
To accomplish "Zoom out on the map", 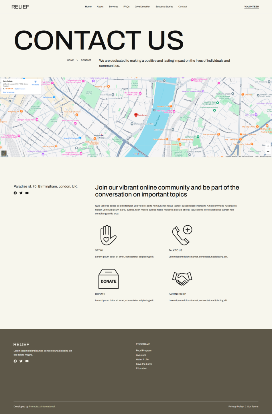I will tap(268, 152).
